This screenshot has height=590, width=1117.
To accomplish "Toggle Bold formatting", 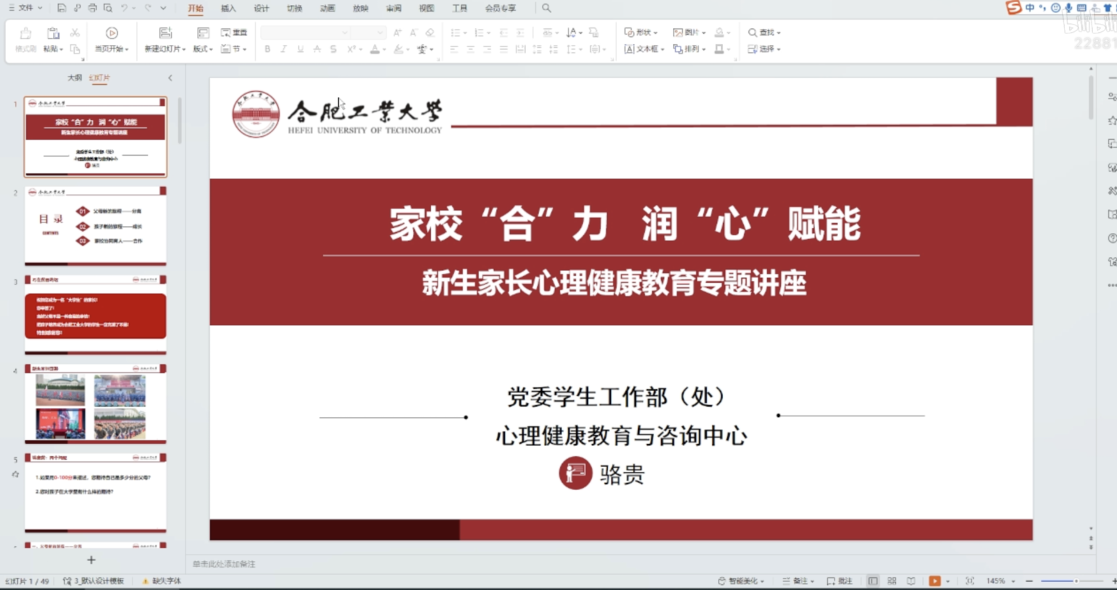I will click(267, 49).
